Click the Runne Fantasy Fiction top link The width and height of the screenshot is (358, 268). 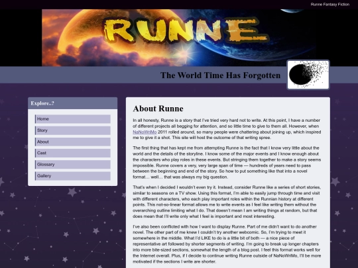click(330, 5)
